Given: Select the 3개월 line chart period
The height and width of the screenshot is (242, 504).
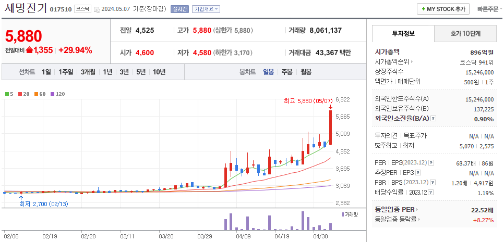Looking at the screenshot, I should [88, 72].
